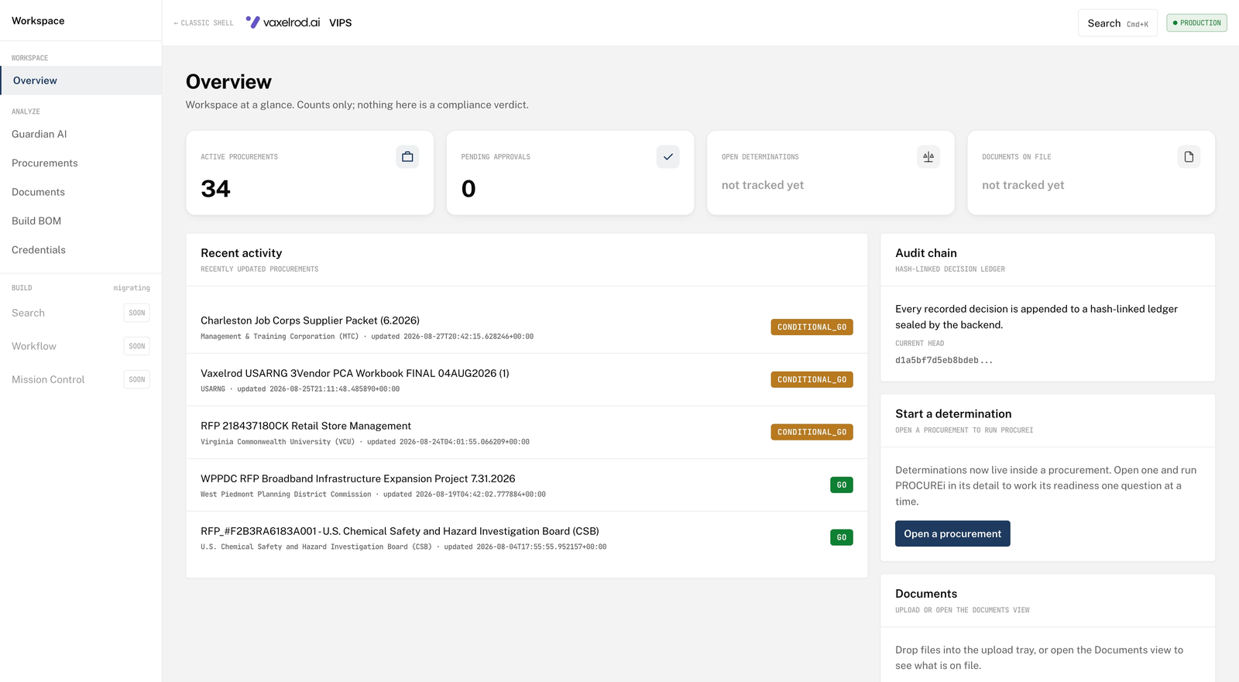Open Credentials in the sidebar

point(81,250)
